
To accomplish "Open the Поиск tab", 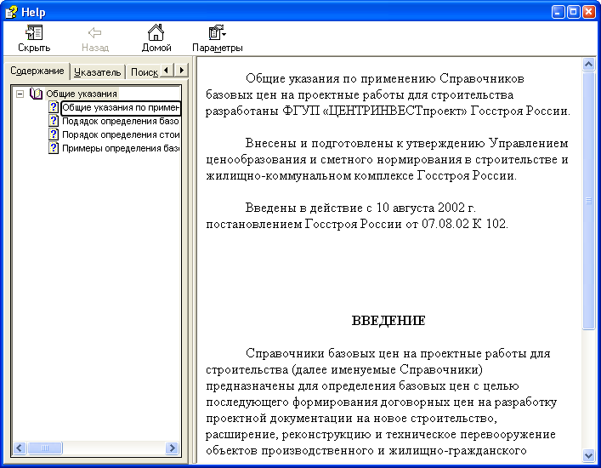I will tap(144, 72).
